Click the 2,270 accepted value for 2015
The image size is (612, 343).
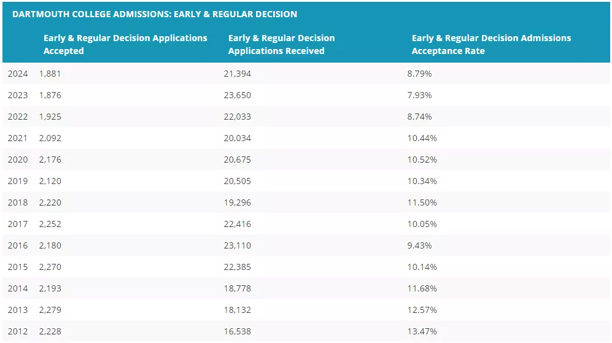click(50, 267)
